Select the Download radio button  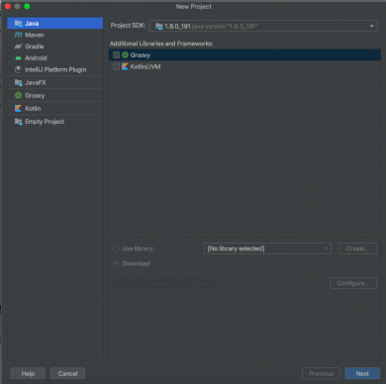116,263
